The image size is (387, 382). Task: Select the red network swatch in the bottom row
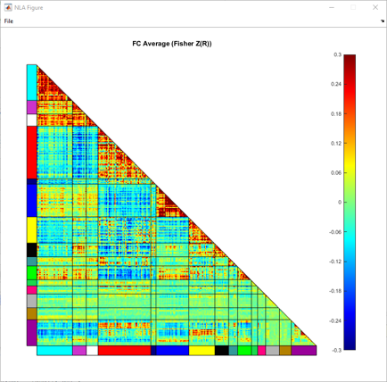(124, 351)
